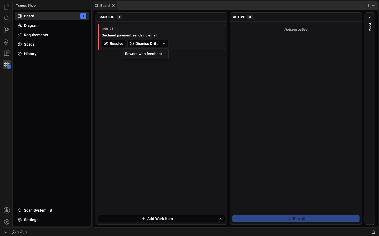Click the Dismiss Drift button
Image resolution: width=379 pixels, height=236 pixels.
pos(144,44)
